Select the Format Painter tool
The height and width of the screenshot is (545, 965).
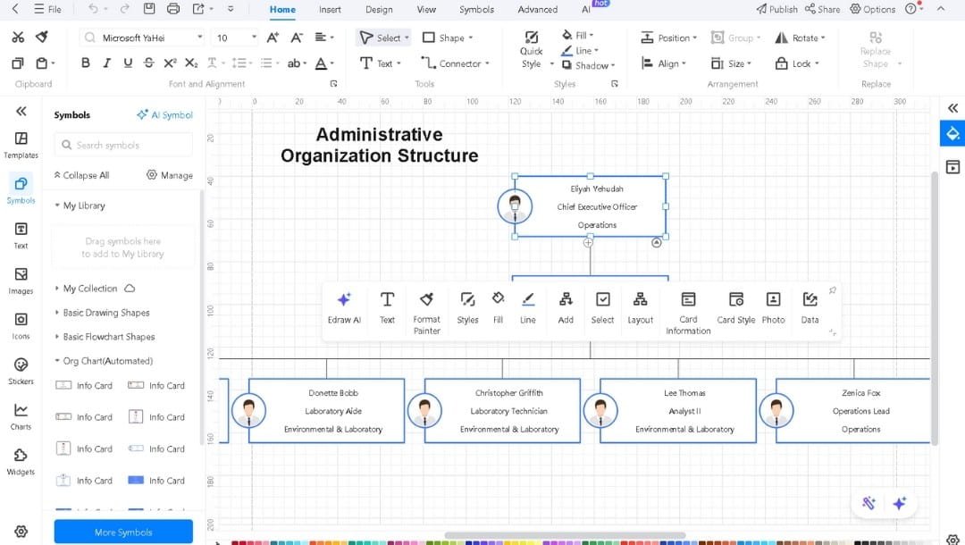(x=426, y=308)
